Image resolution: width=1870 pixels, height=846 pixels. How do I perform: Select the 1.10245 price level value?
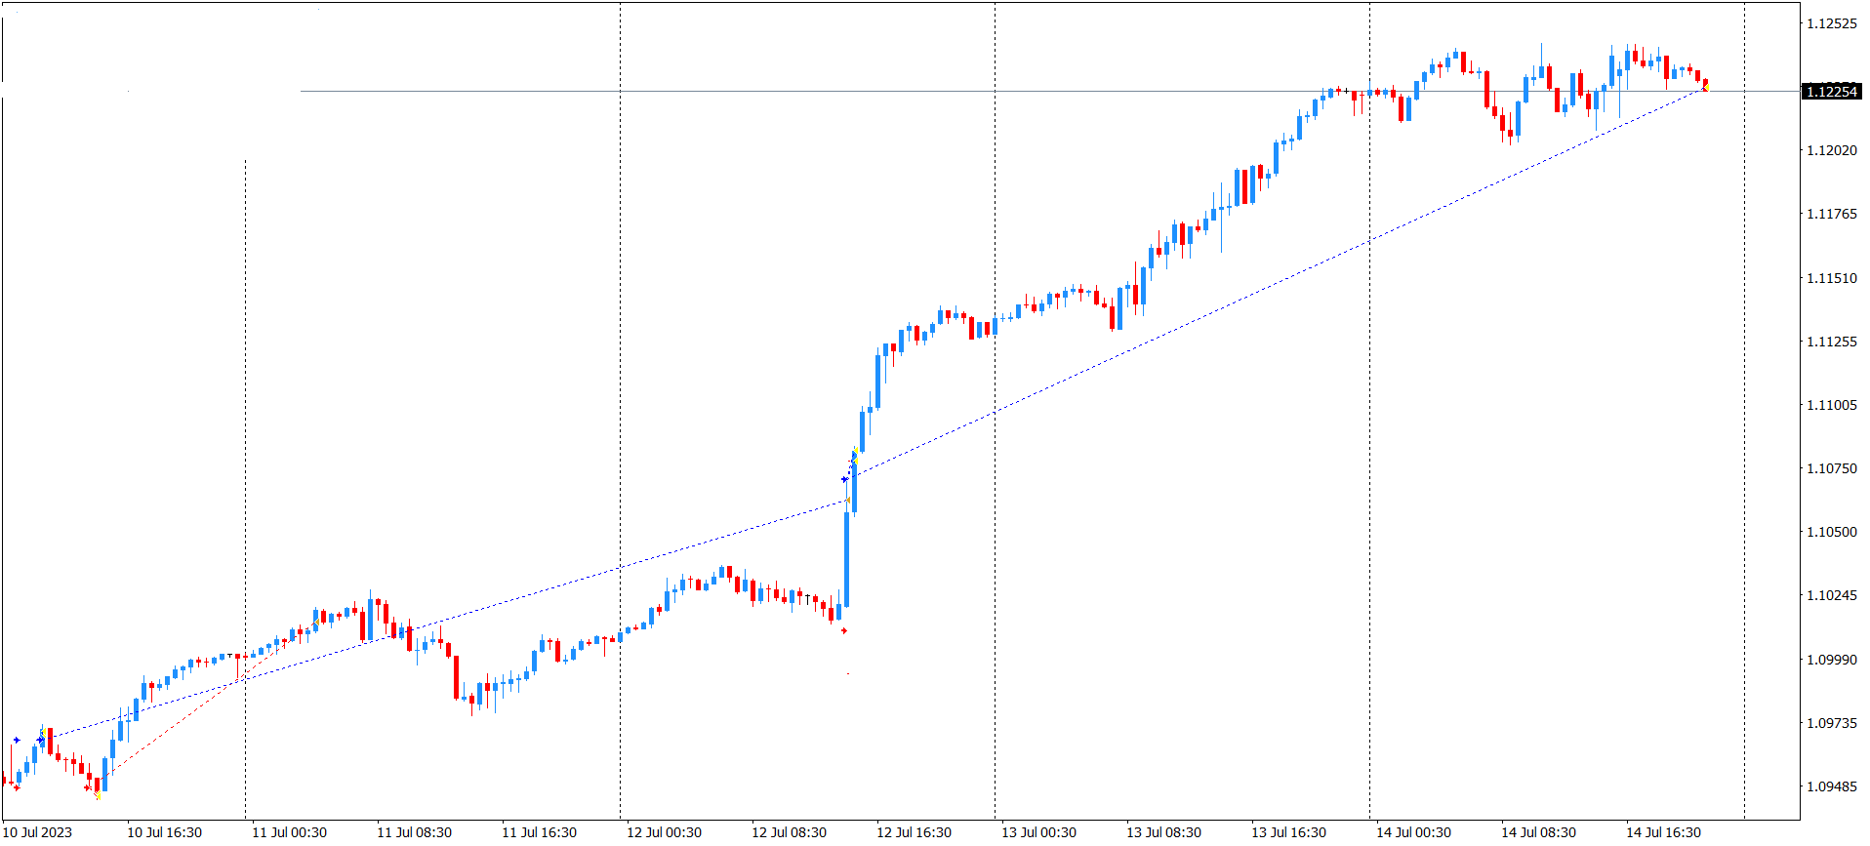pos(1832,595)
